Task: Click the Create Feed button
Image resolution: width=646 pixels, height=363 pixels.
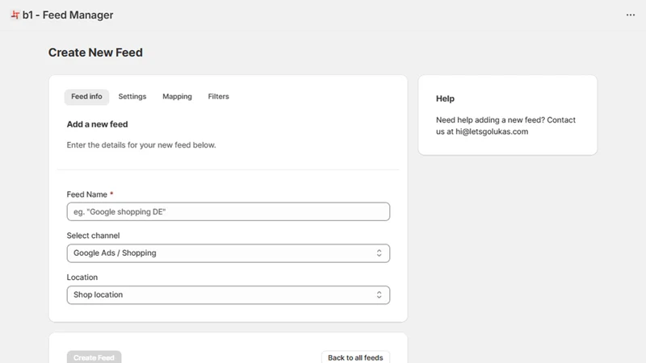Action: [x=94, y=357]
